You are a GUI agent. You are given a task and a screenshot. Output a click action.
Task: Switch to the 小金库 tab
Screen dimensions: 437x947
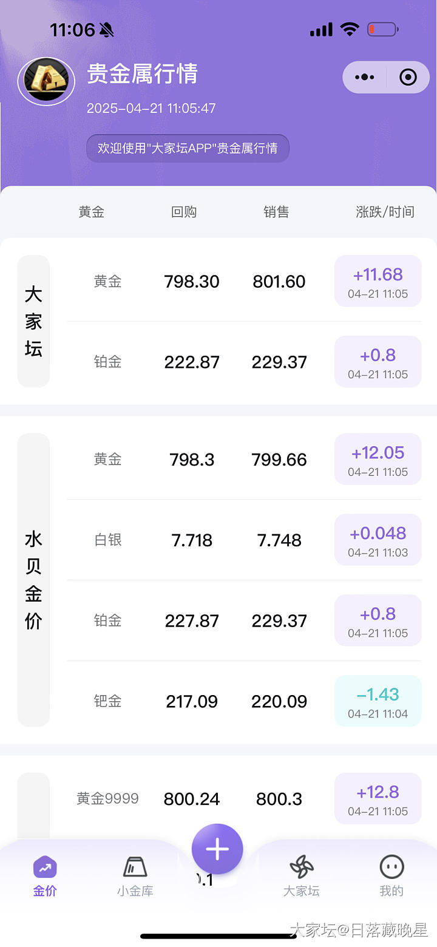[x=135, y=876]
